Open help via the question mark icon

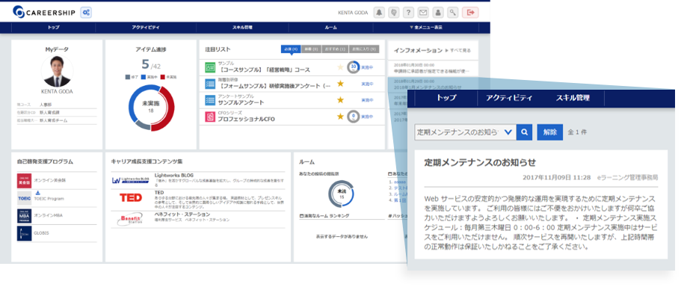click(408, 12)
